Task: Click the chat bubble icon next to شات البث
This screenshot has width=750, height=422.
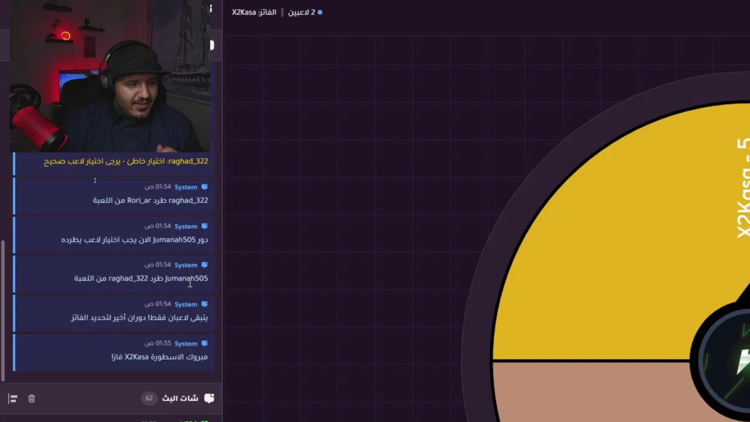Action: click(209, 398)
